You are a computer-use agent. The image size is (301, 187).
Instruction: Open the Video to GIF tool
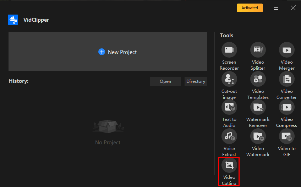[286, 136]
